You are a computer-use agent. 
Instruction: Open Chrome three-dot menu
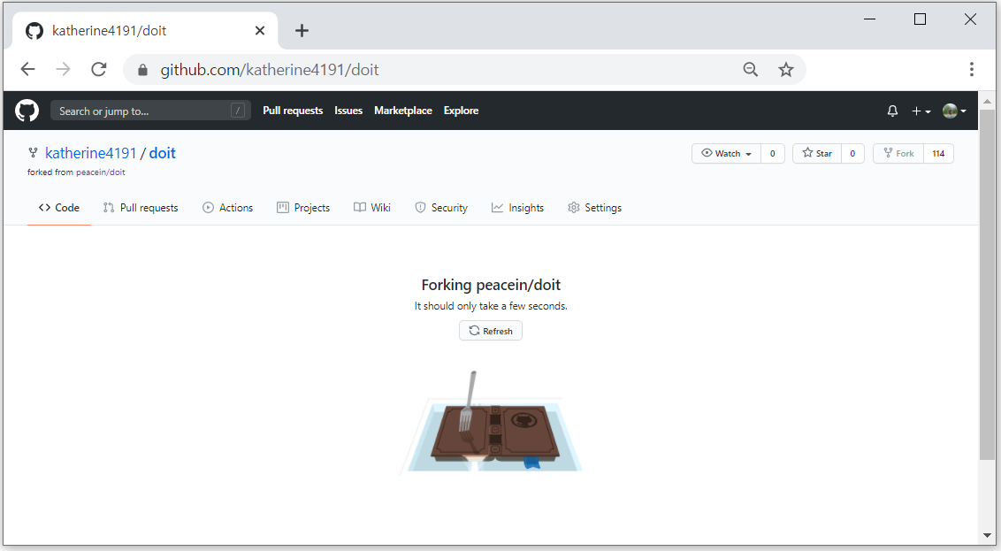click(971, 69)
